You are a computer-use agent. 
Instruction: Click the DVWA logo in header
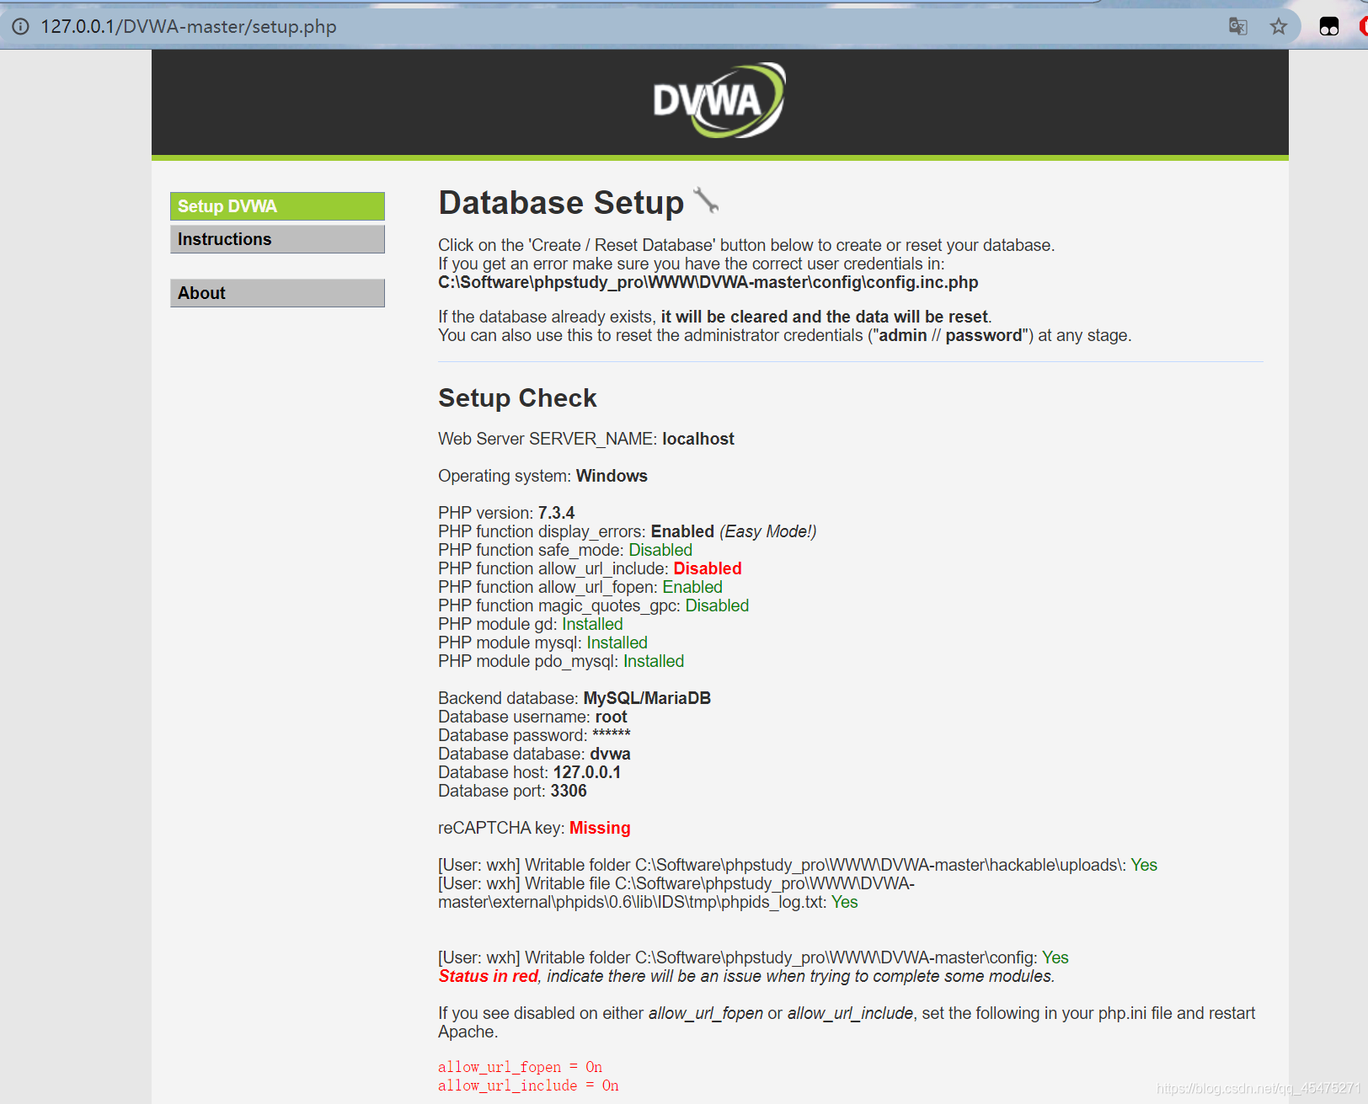tap(719, 100)
